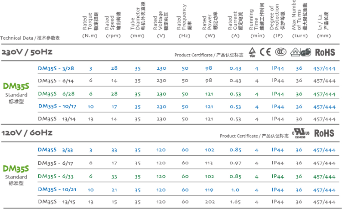This screenshot has width=342, height=214.
Task: Click the CCC certification oval icon
Action: [x=280, y=52]
